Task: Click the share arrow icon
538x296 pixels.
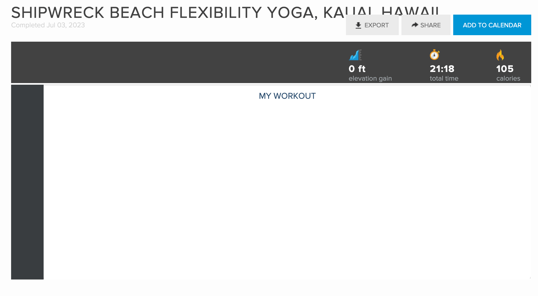Action: click(x=415, y=25)
